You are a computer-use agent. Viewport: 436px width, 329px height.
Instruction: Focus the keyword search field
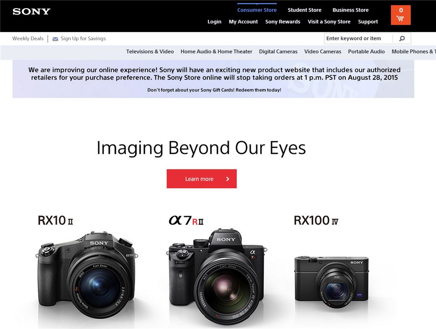coord(358,38)
